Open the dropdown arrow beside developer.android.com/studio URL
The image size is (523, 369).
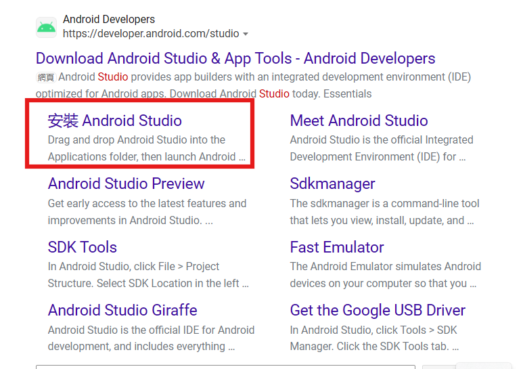click(246, 34)
